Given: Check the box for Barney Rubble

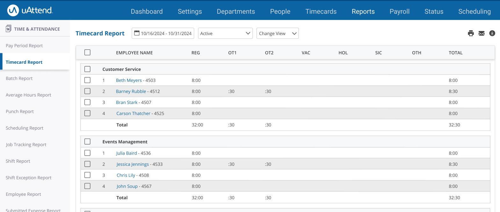Looking at the screenshot, I should pyautogui.click(x=87, y=91).
